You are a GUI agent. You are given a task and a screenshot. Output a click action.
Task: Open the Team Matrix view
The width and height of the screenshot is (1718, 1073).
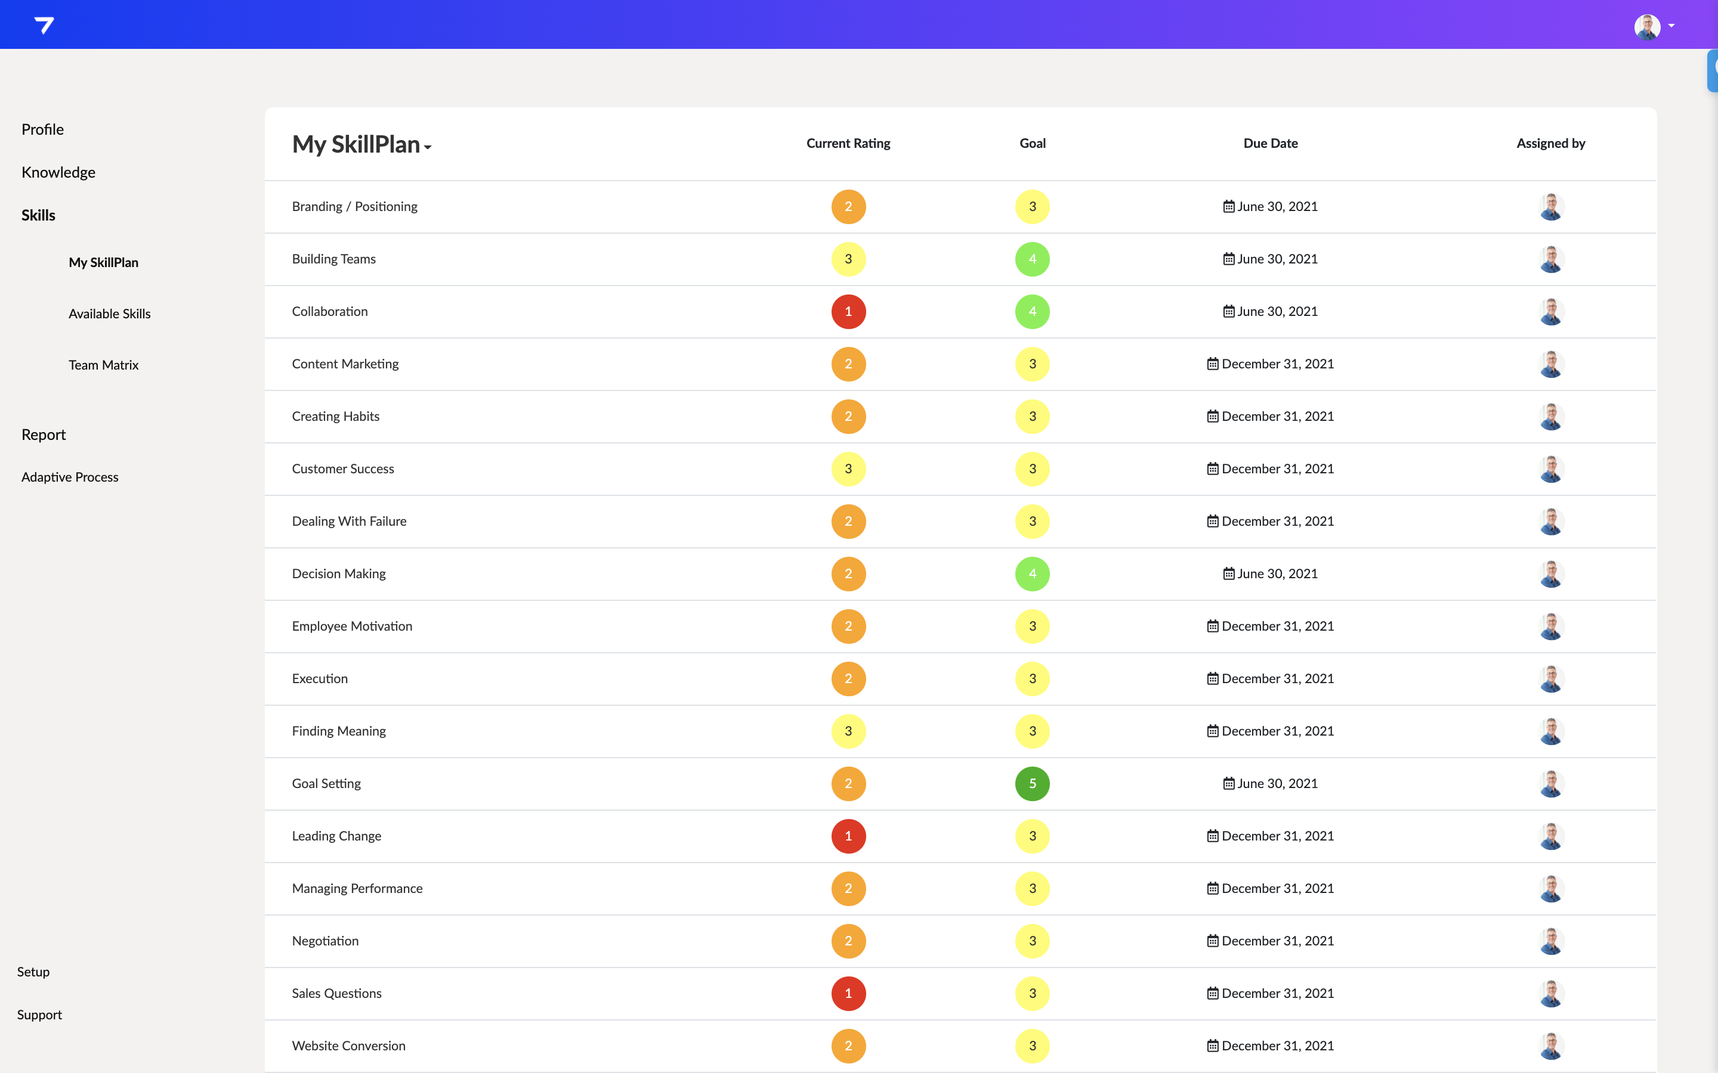point(104,365)
